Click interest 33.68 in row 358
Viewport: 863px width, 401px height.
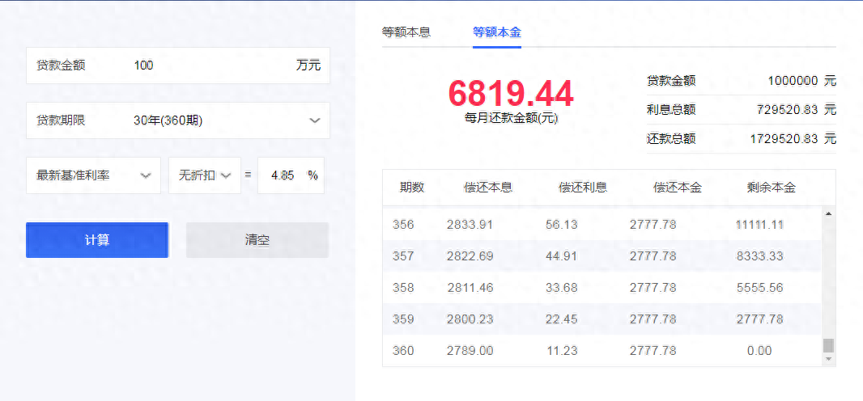(x=562, y=287)
